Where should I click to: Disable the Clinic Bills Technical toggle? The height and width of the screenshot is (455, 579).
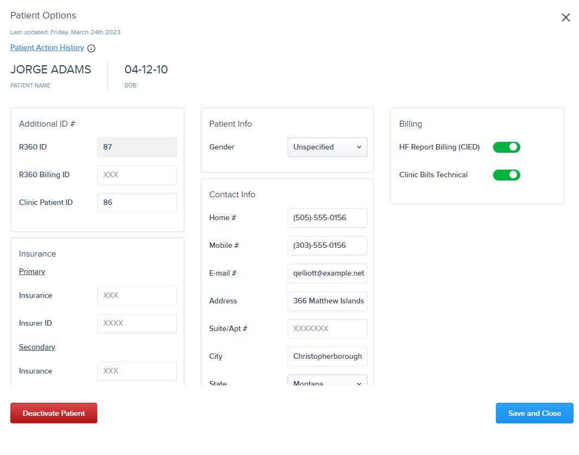[x=506, y=174]
